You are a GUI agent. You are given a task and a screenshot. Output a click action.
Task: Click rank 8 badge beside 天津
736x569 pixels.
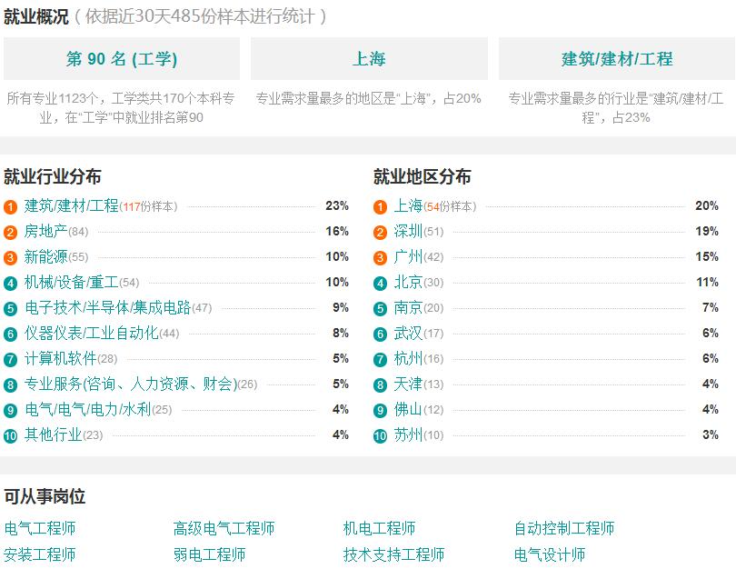tap(380, 385)
